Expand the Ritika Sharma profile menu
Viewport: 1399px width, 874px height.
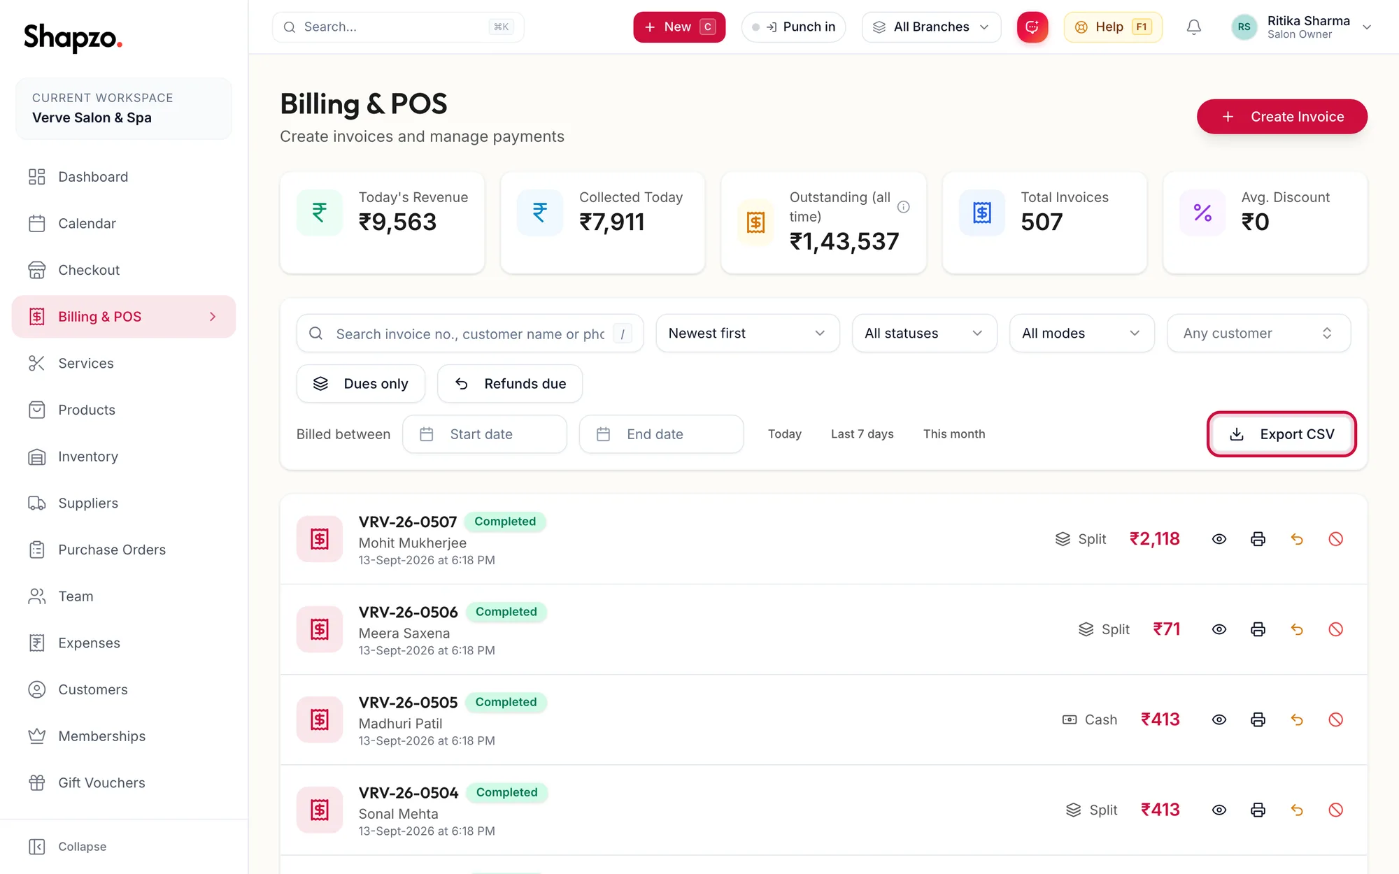pyautogui.click(x=1301, y=27)
